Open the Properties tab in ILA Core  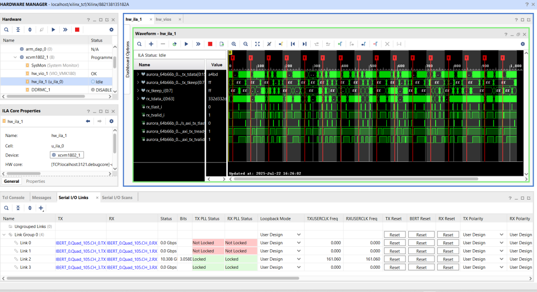click(35, 181)
